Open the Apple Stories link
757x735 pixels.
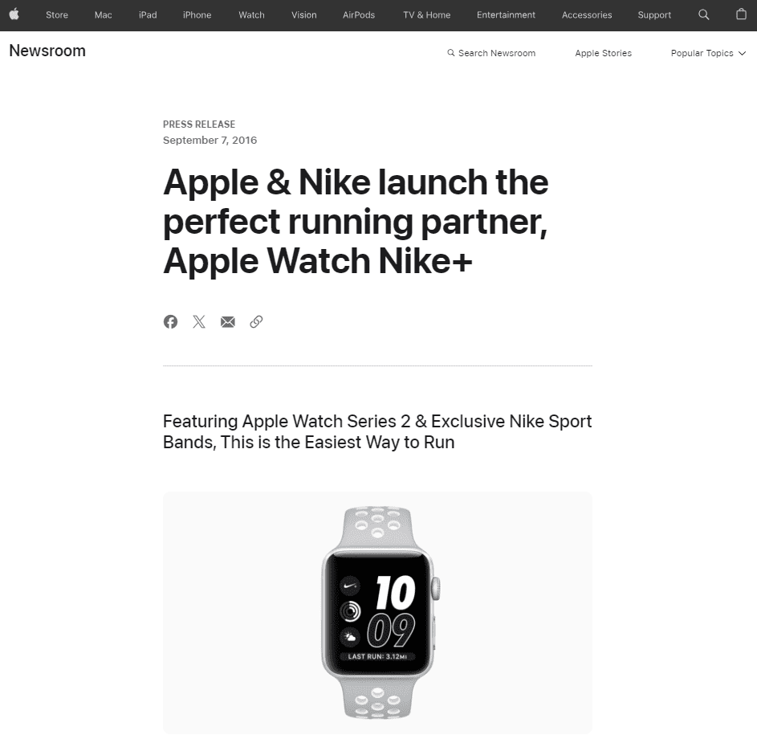click(x=603, y=53)
